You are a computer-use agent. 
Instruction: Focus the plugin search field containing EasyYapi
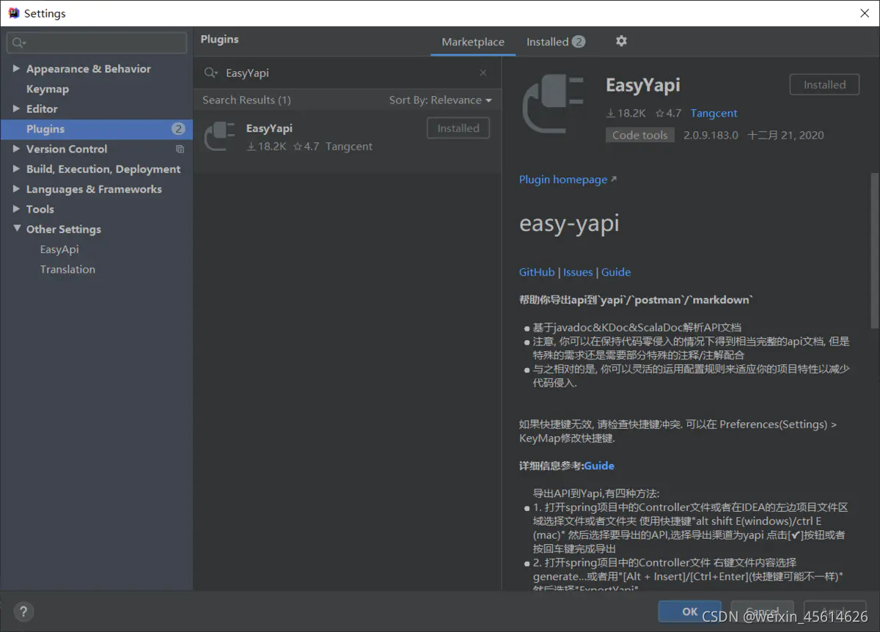point(346,73)
